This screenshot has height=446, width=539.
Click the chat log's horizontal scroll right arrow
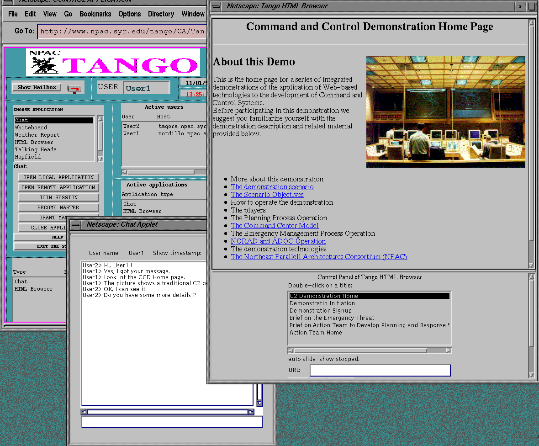[251, 412]
